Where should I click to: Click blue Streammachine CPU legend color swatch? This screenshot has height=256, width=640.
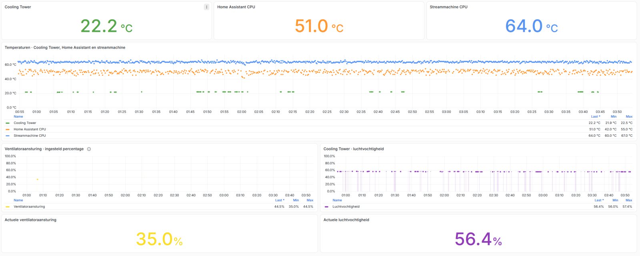8,136
